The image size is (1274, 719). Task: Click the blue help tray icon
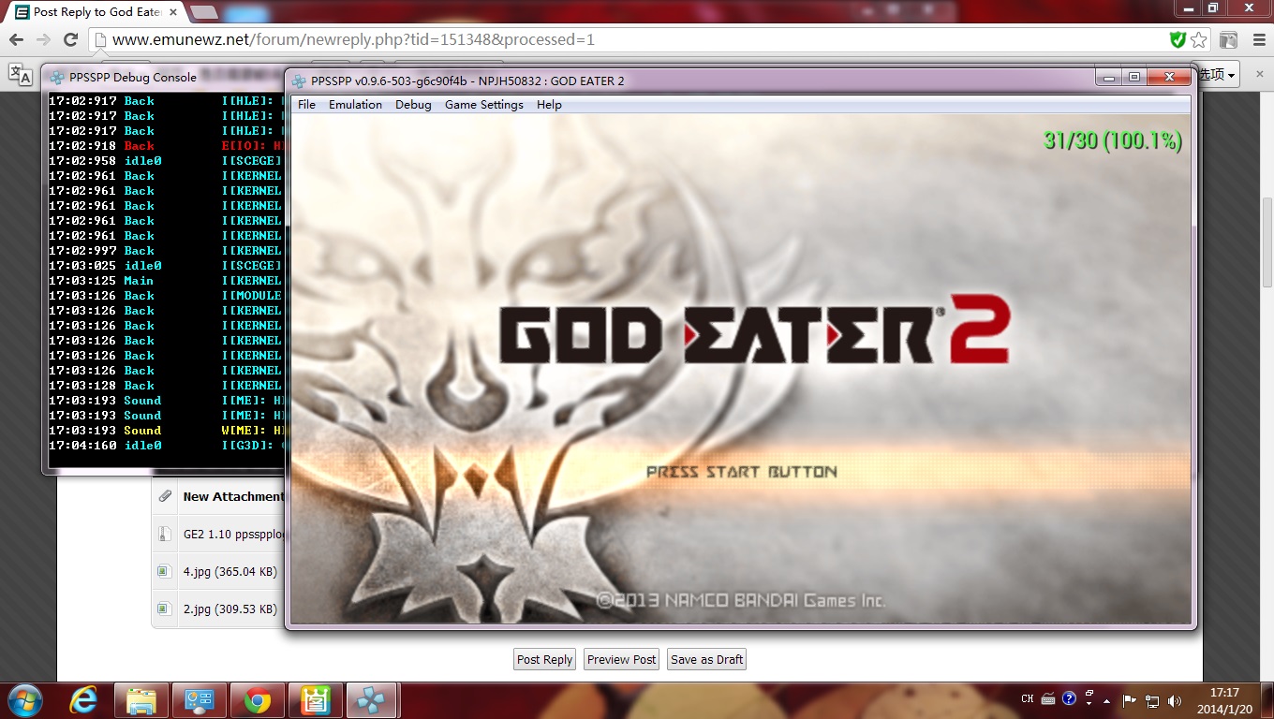(1069, 699)
